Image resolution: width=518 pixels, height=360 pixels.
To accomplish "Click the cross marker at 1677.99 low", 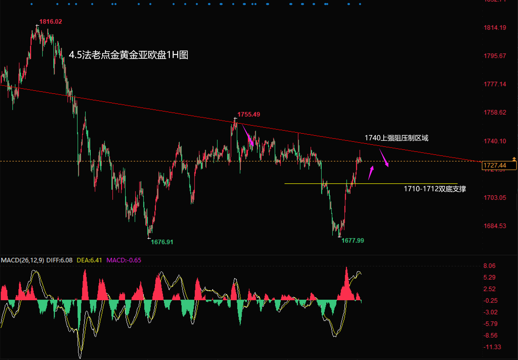I will [340, 237].
